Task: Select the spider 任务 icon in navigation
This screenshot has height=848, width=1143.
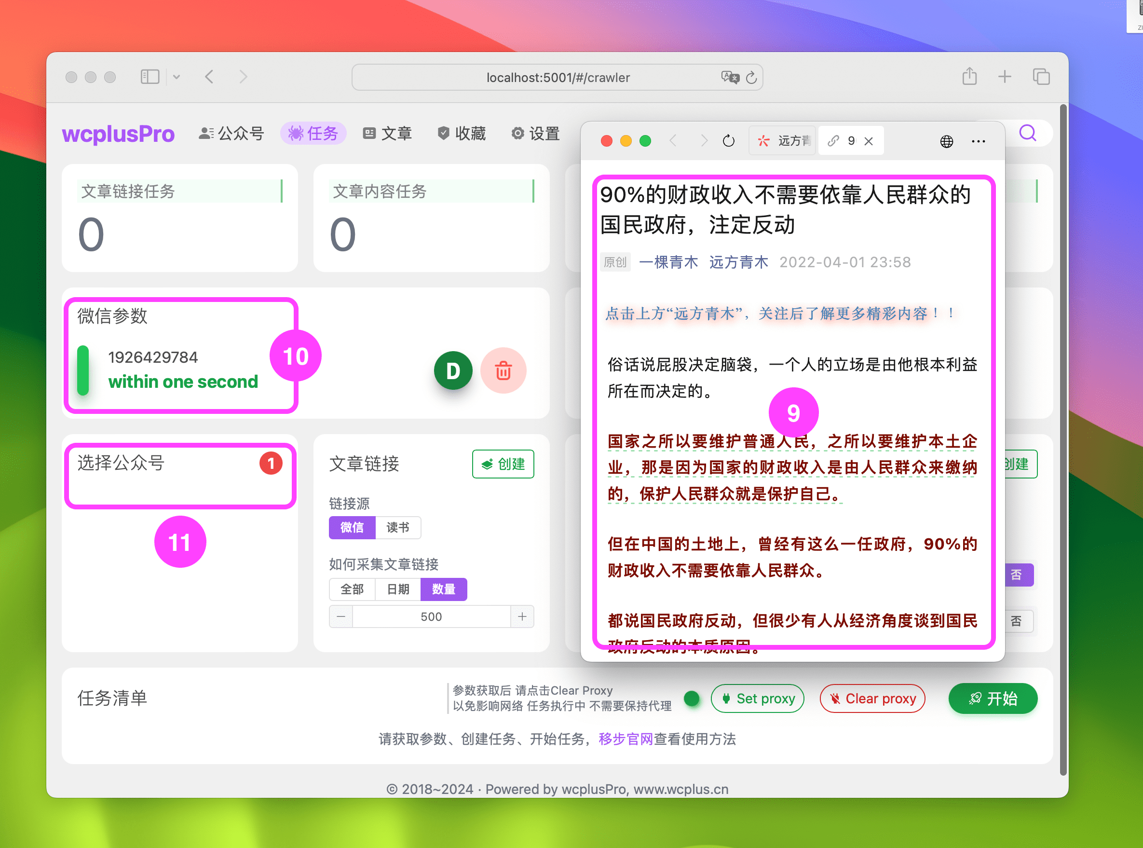Action: coord(295,133)
